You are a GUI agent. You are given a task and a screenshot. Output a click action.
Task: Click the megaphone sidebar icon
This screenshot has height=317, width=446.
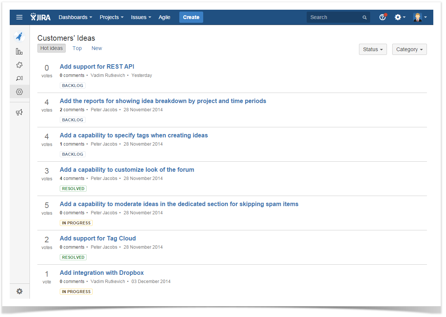[x=19, y=112]
